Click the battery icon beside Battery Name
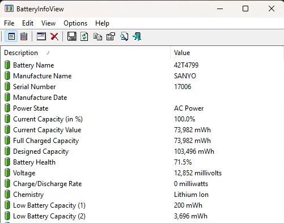The image size is (284, 223). point(7,65)
